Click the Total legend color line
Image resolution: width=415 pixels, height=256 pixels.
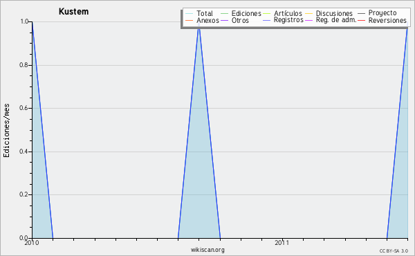click(189, 14)
